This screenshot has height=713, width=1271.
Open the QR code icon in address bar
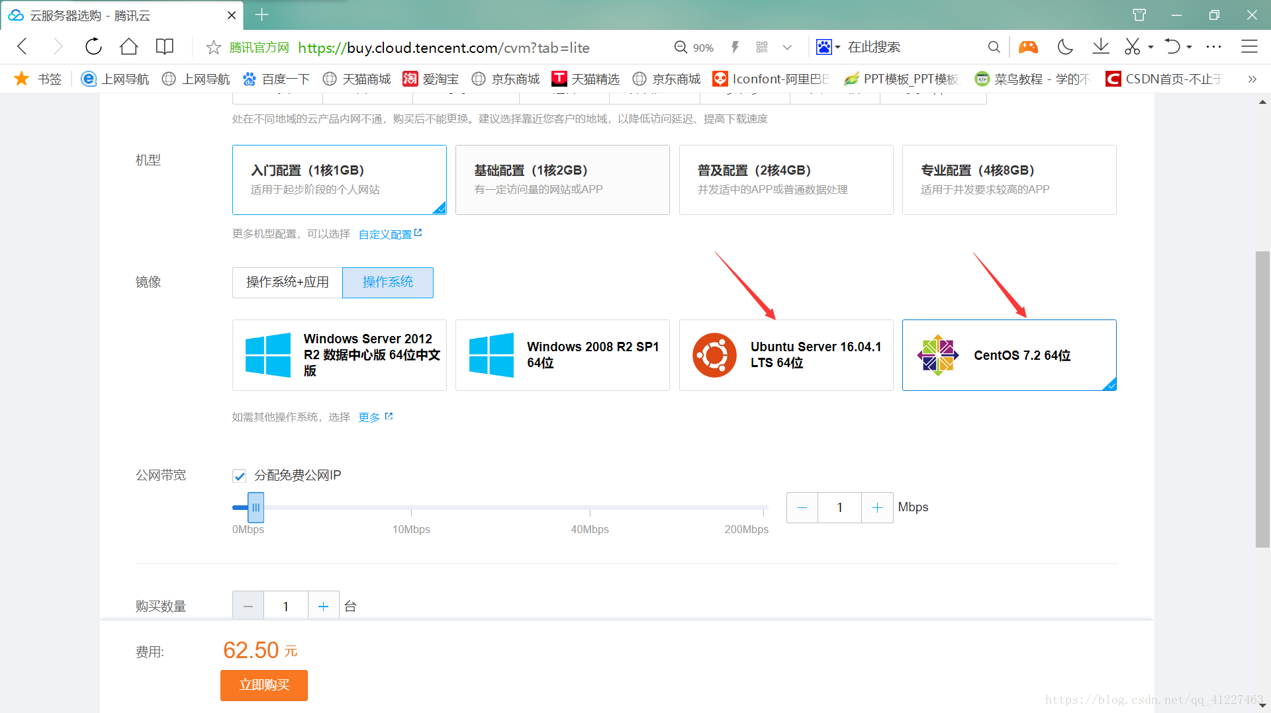(x=762, y=47)
